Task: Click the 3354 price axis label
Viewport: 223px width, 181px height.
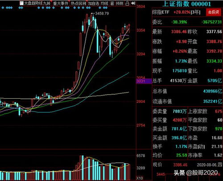Action: 141,30
